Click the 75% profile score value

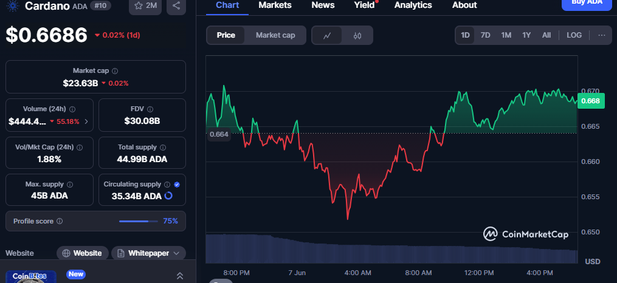click(x=170, y=221)
